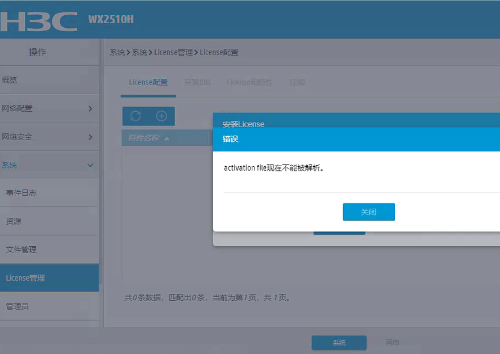Select 网络配置 in the sidebar
This screenshot has height=354, width=500.
click(49, 108)
